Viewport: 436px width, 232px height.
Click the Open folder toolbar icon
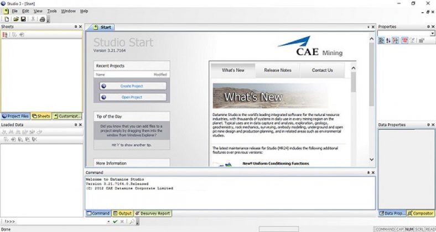click(16, 19)
